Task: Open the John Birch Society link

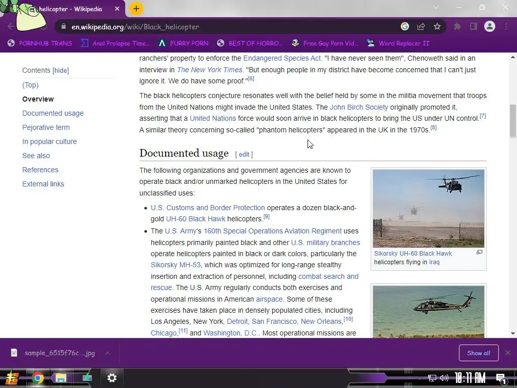Action: [x=359, y=107]
